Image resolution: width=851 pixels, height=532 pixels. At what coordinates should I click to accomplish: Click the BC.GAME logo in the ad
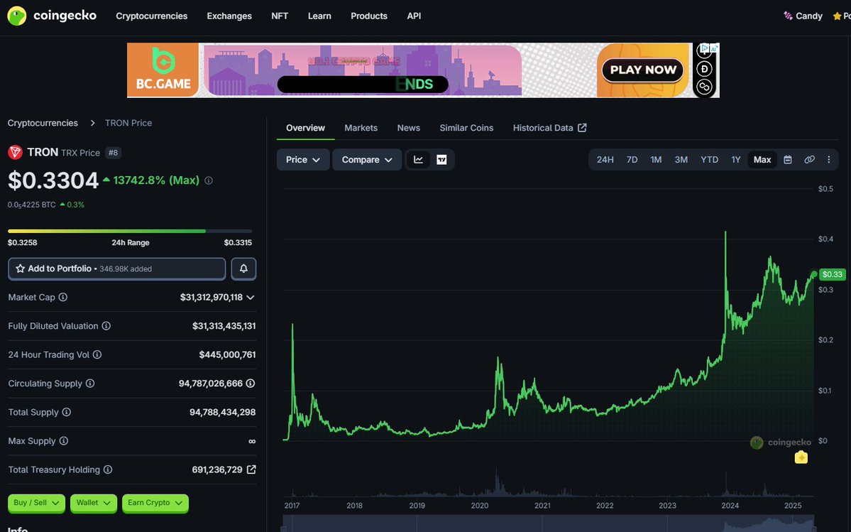click(163, 70)
